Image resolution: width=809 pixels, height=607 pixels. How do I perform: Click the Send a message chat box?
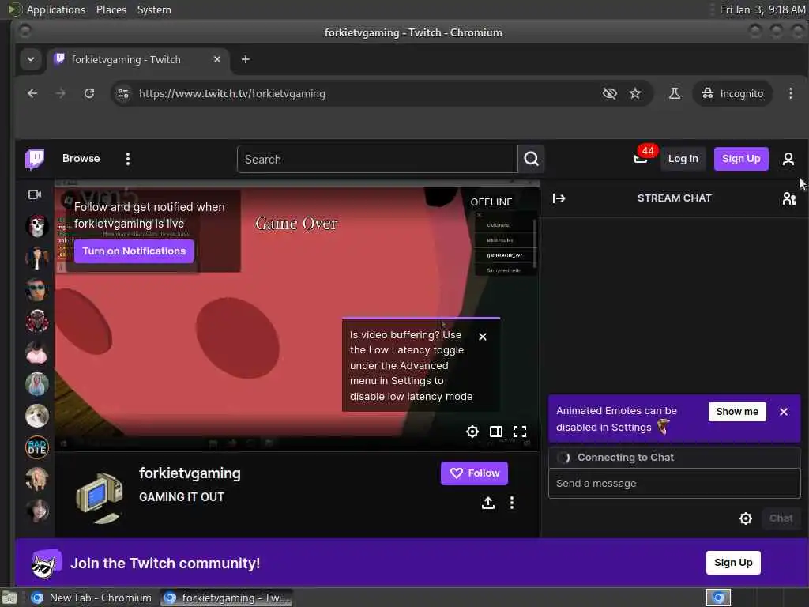point(674,483)
